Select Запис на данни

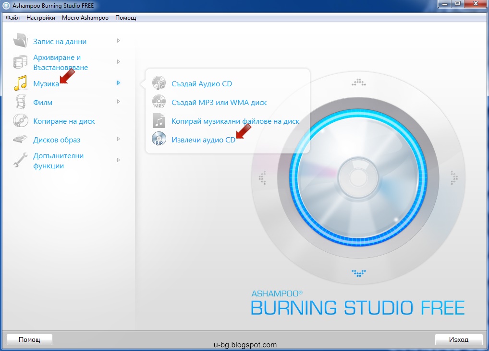coord(60,41)
